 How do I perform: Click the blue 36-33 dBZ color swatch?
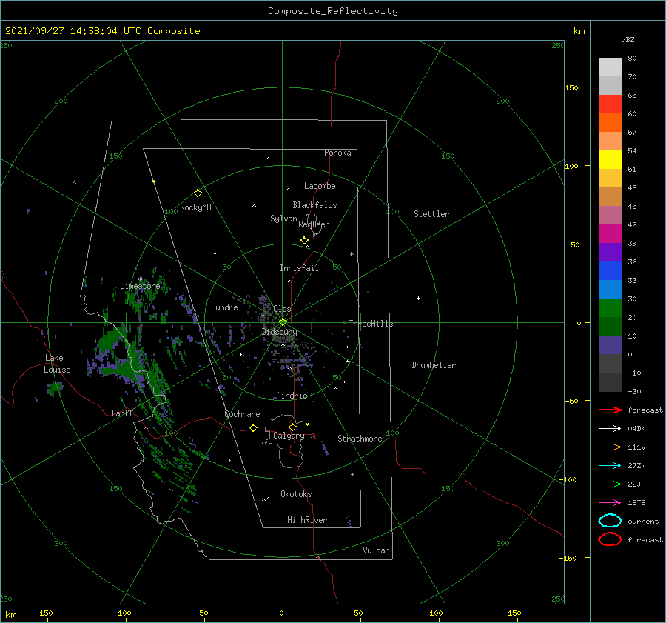(610, 271)
